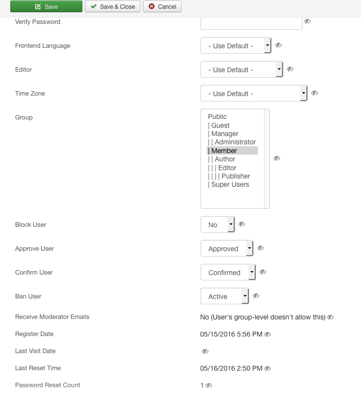361x396 pixels.
Task: Click the Group list vertical scrollbar
Action: [267, 158]
